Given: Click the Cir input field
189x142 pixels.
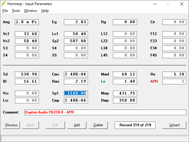Looking at the screenshot, I should (174, 22).
